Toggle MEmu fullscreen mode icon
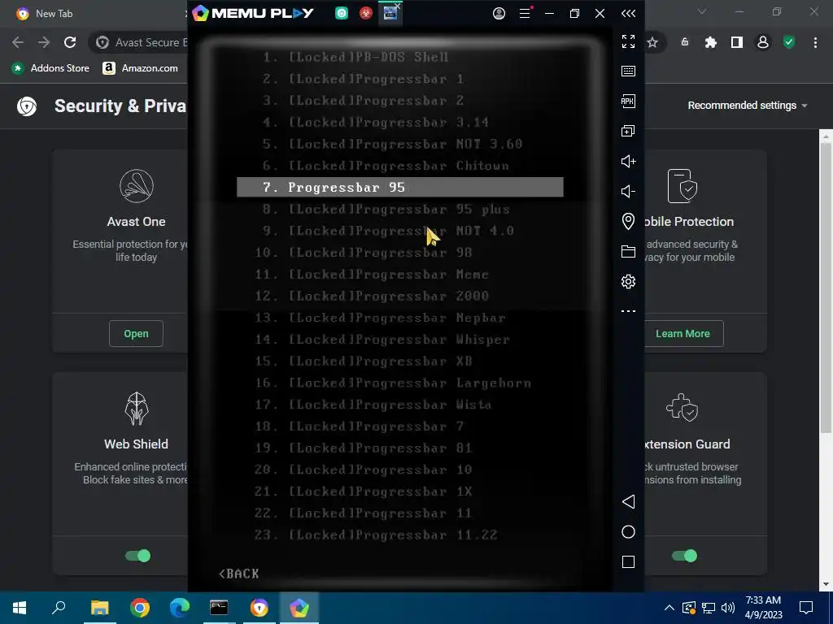The width and height of the screenshot is (833, 624). click(628, 41)
